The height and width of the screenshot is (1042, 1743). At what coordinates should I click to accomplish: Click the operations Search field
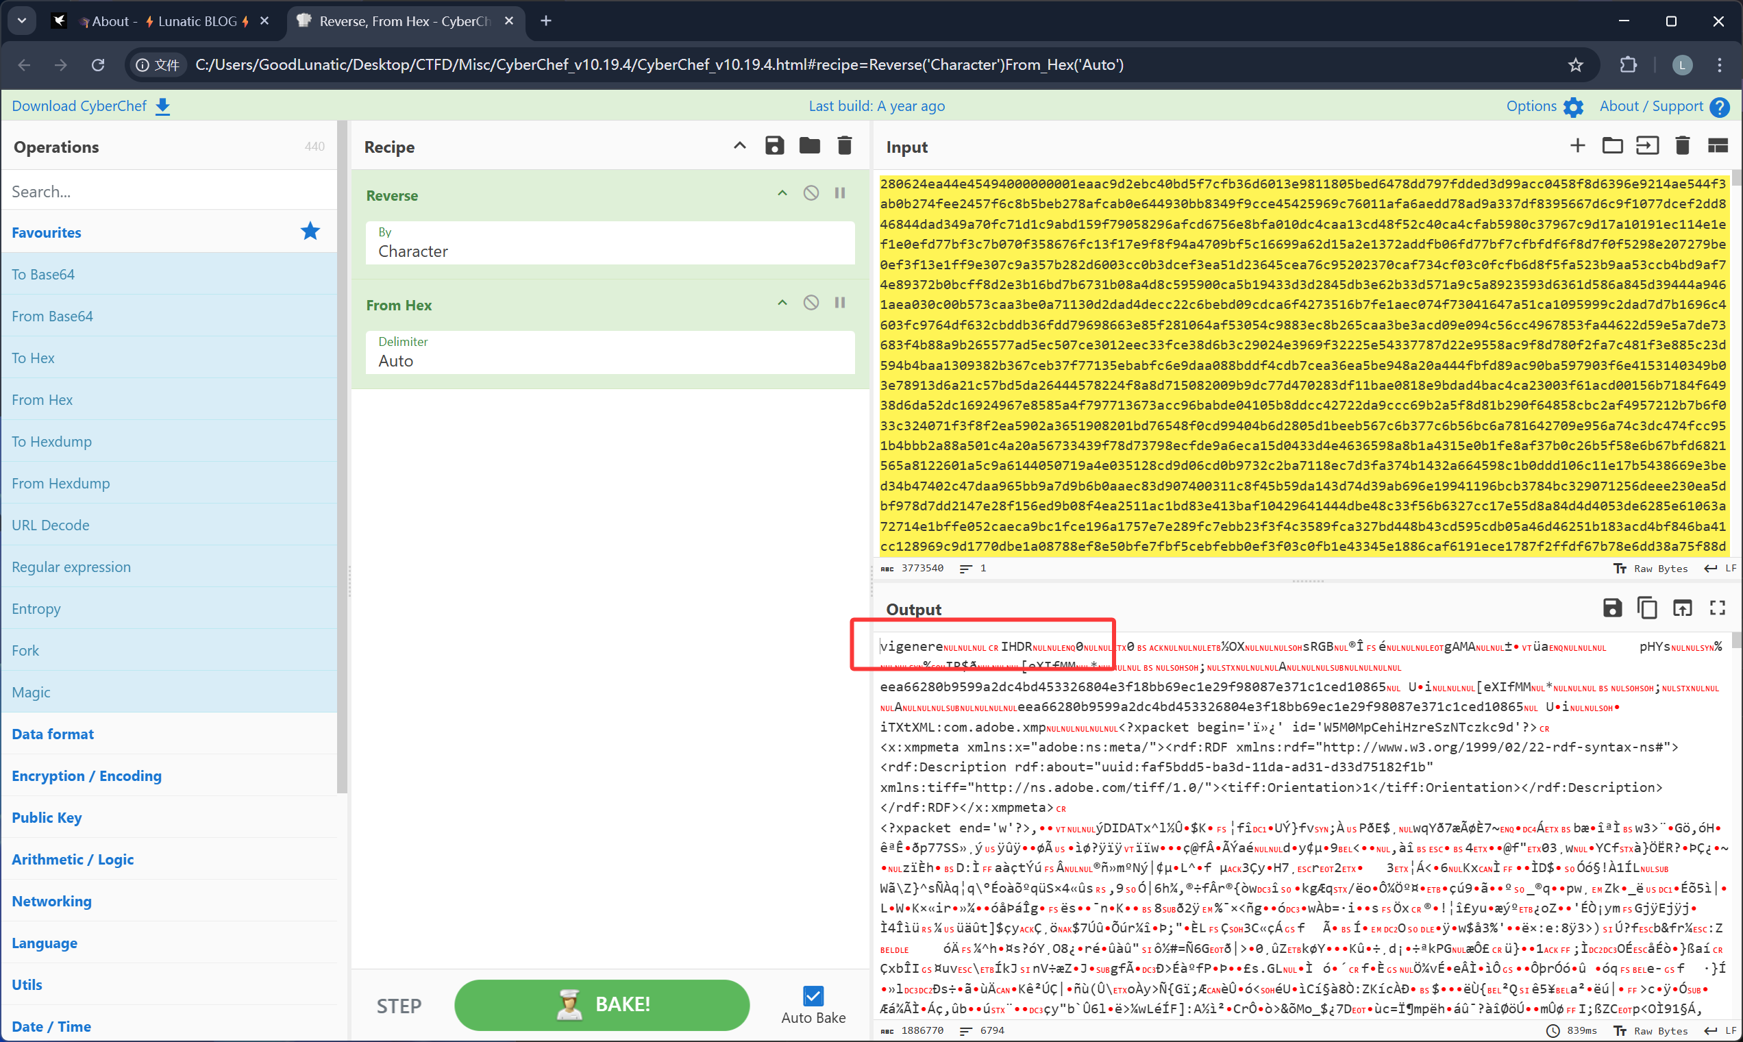[x=169, y=191]
